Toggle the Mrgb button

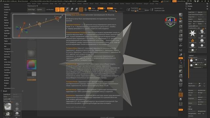click(93, 8)
